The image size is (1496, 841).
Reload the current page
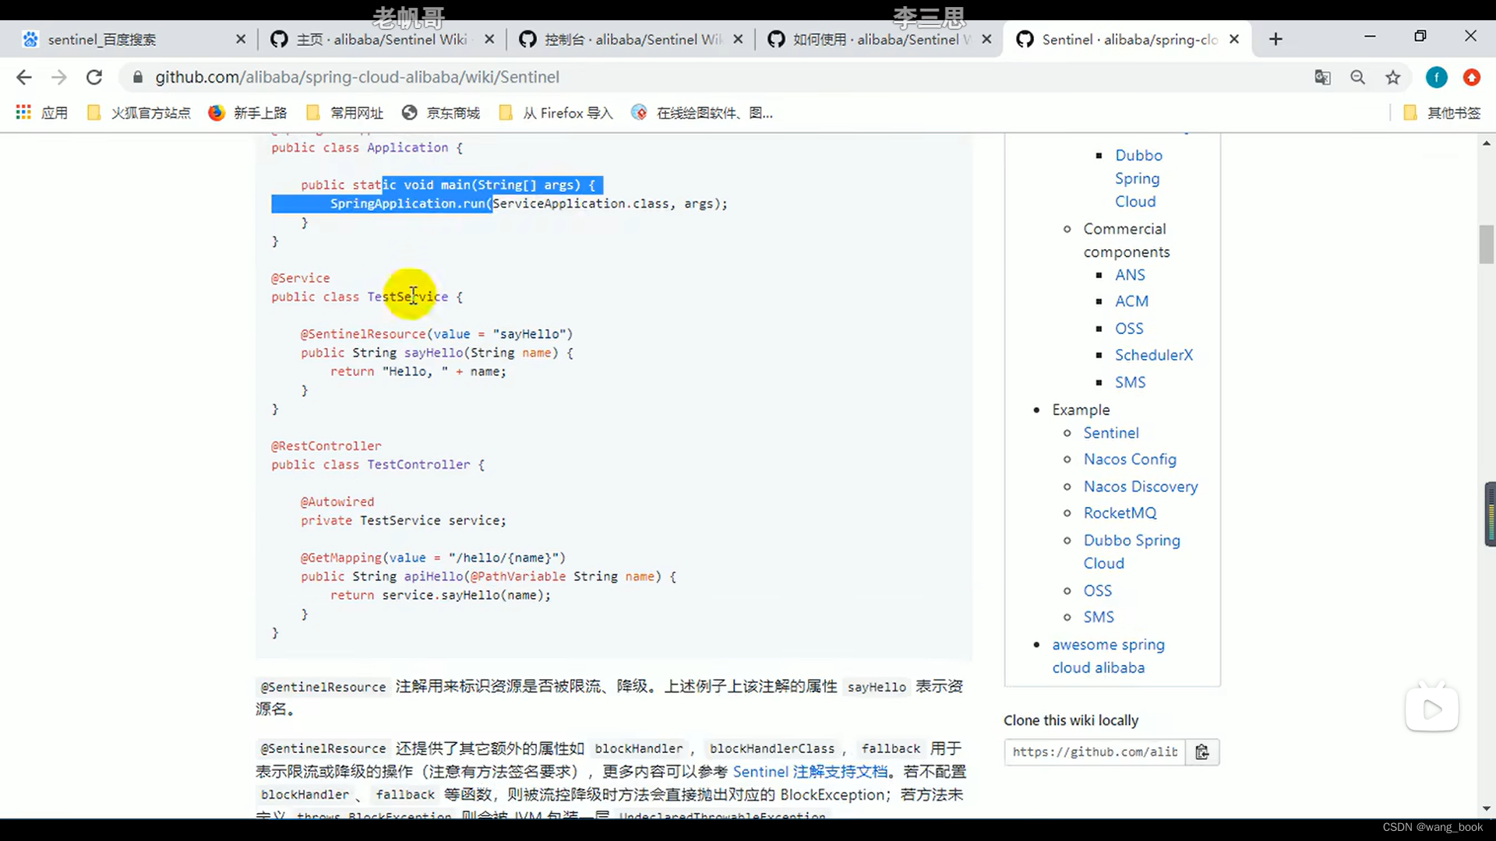click(x=94, y=77)
